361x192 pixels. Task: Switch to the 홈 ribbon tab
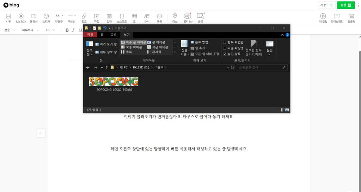coord(102,35)
